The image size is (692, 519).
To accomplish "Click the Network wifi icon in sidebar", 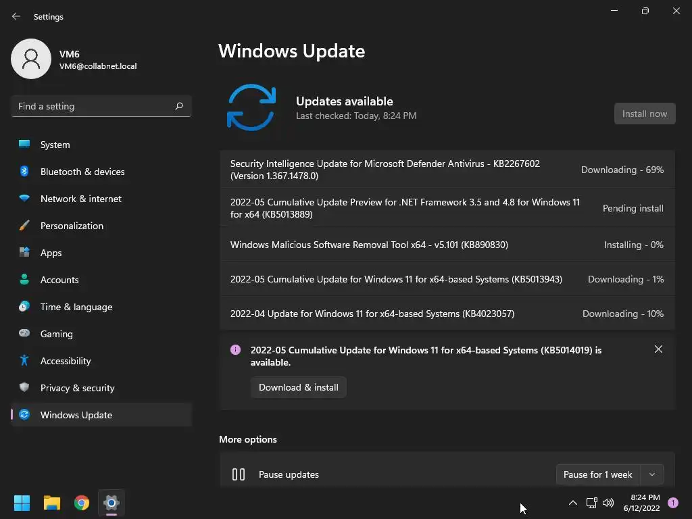I will [24, 198].
